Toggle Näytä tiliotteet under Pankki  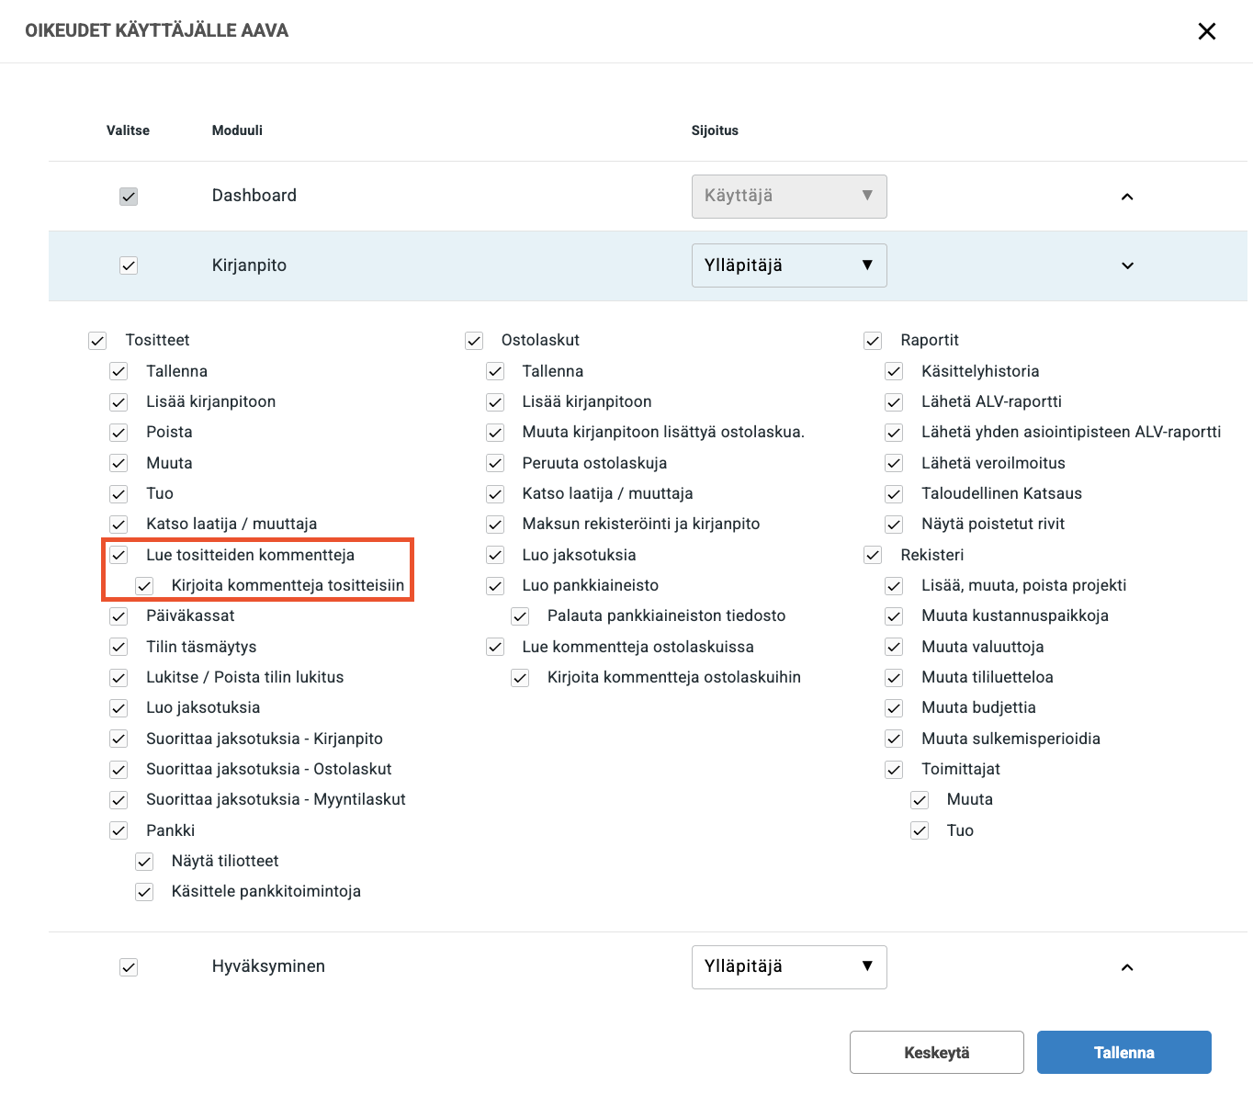click(144, 862)
